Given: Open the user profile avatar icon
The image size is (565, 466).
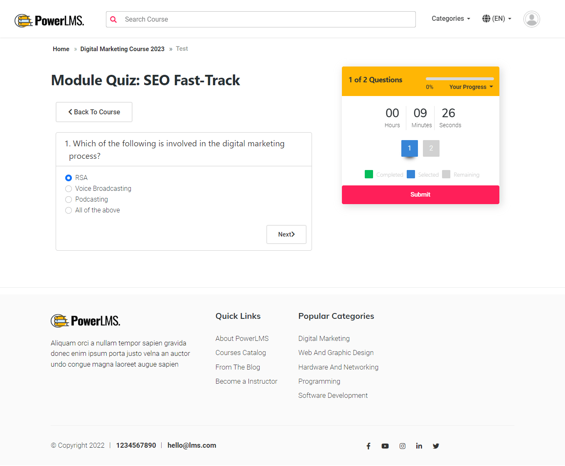Looking at the screenshot, I should pos(532,19).
